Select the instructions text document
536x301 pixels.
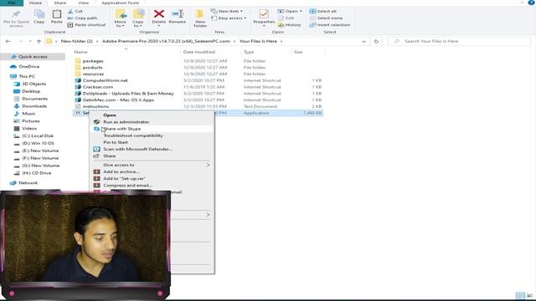tap(95, 106)
